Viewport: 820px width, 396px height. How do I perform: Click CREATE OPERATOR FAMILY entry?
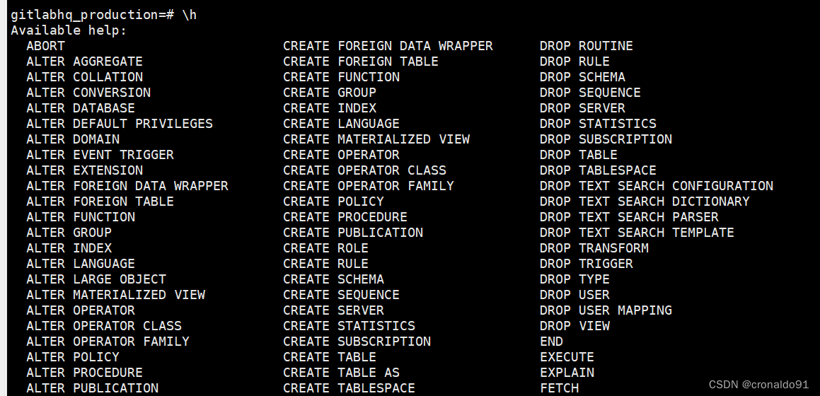click(x=369, y=186)
